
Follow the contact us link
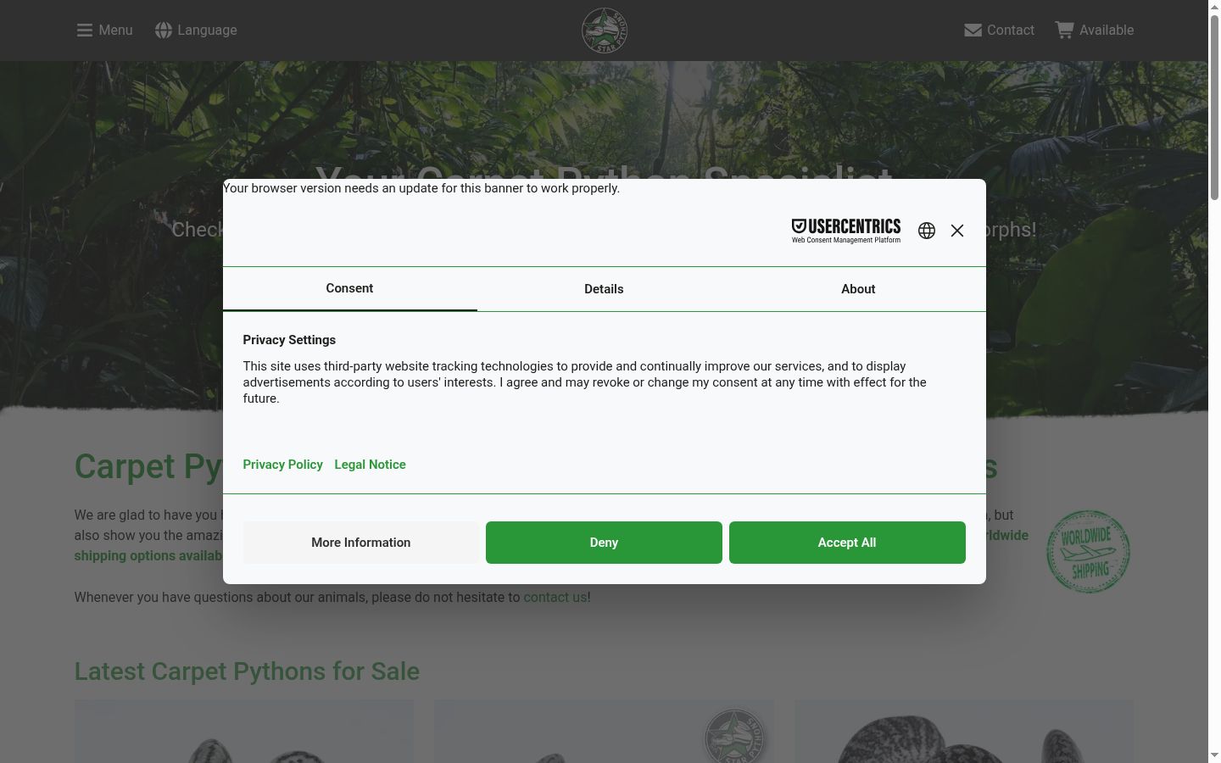(x=555, y=597)
